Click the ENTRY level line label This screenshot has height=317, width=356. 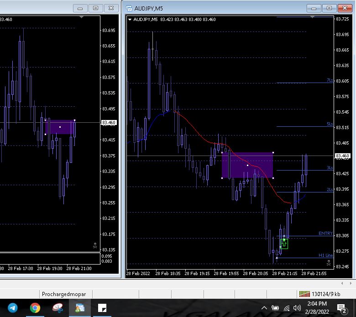pos(325,234)
